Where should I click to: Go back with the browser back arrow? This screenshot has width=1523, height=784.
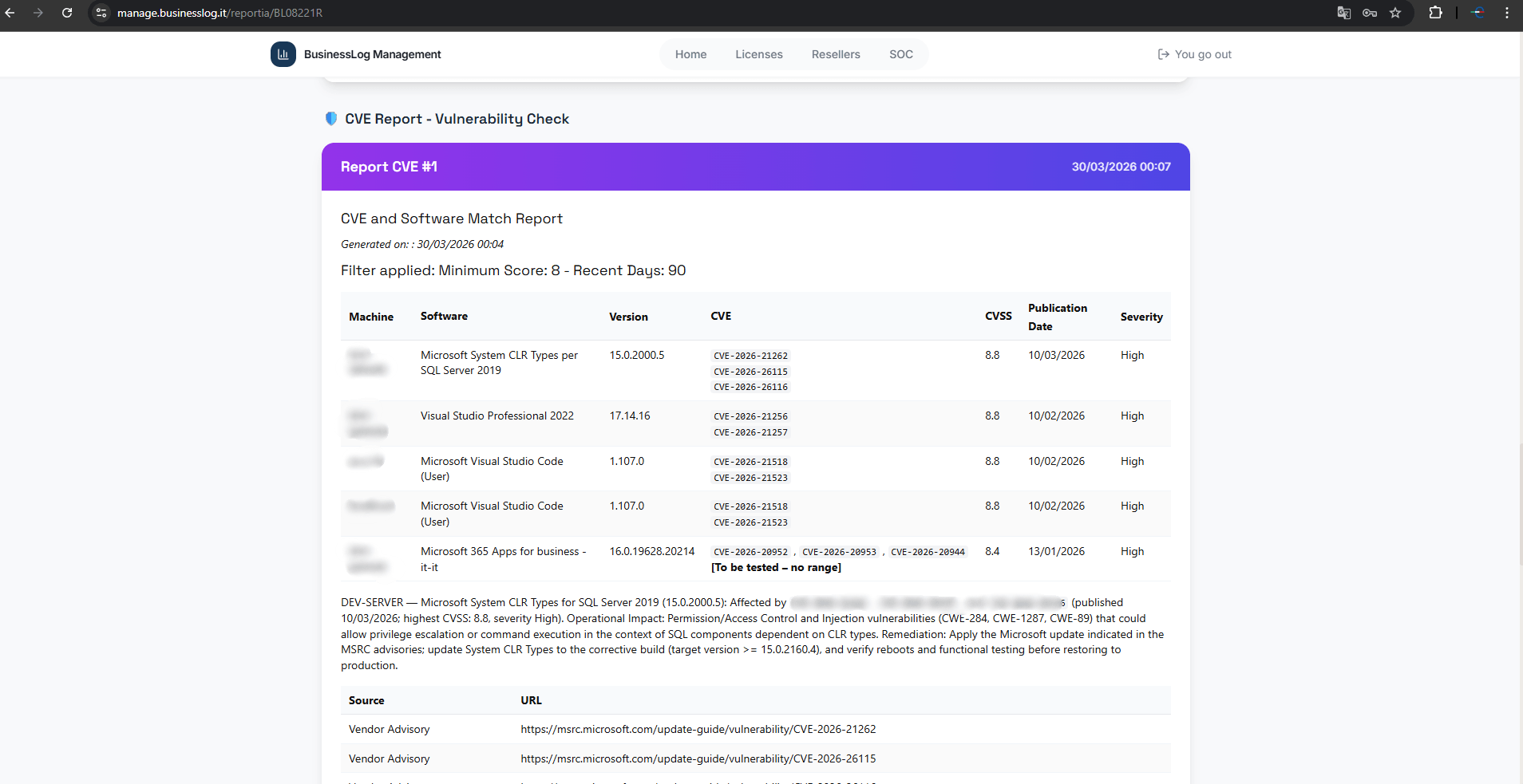(10, 13)
